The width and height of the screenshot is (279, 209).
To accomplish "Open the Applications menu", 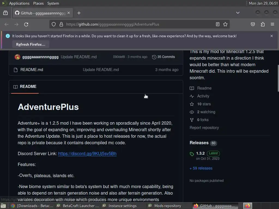I will pos(19,3).
